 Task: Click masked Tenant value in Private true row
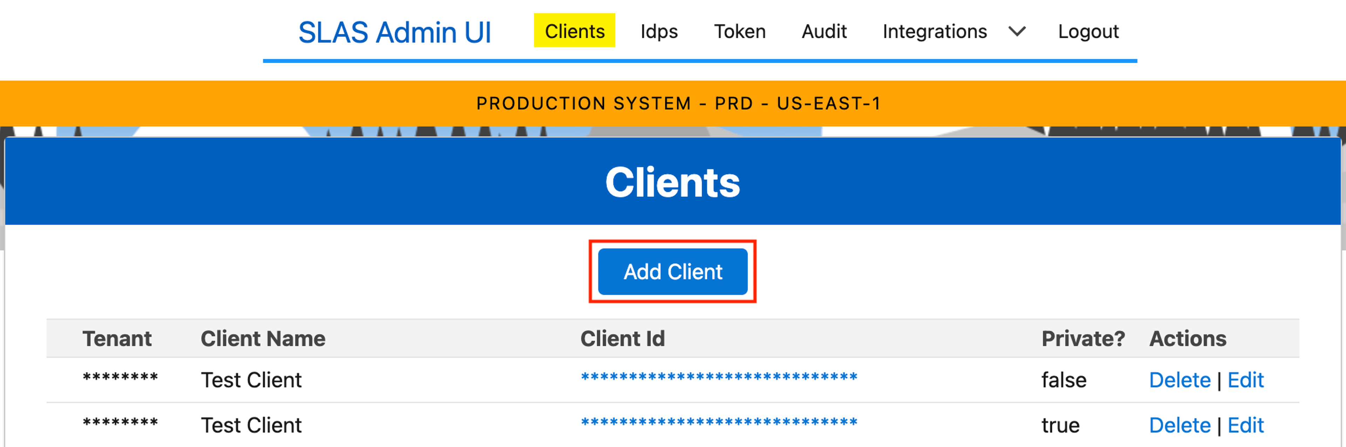coord(120,422)
